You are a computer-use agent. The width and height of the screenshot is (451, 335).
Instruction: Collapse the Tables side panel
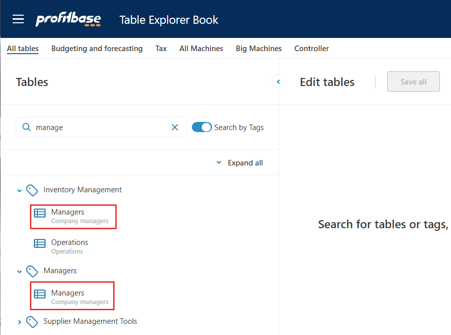click(x=278, y=81)
